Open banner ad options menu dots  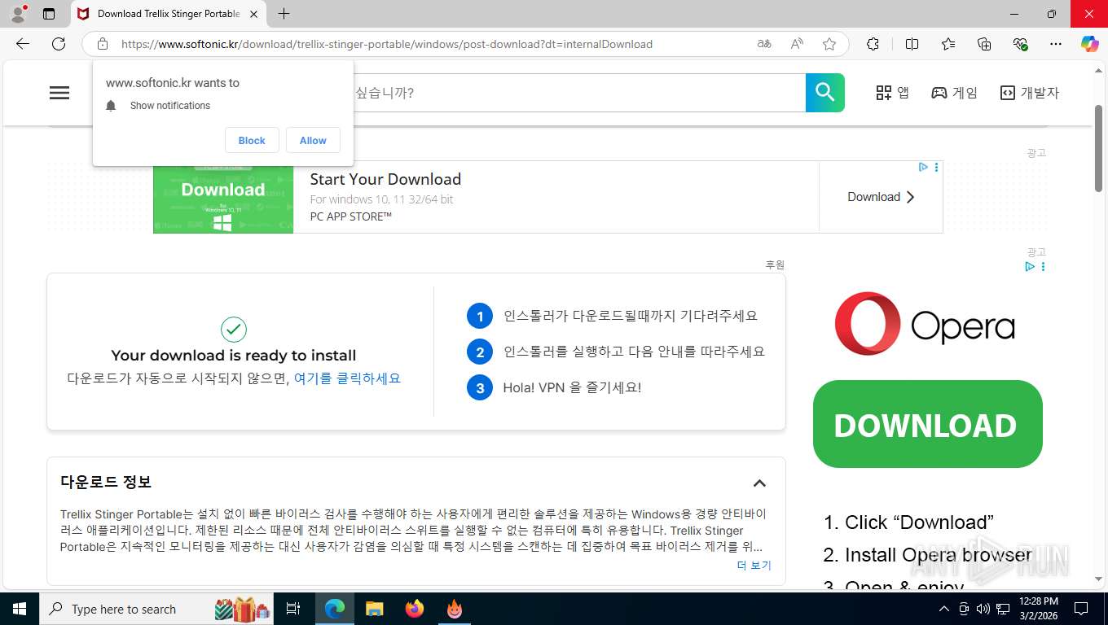pyautogui.click(x=936, y=167)
